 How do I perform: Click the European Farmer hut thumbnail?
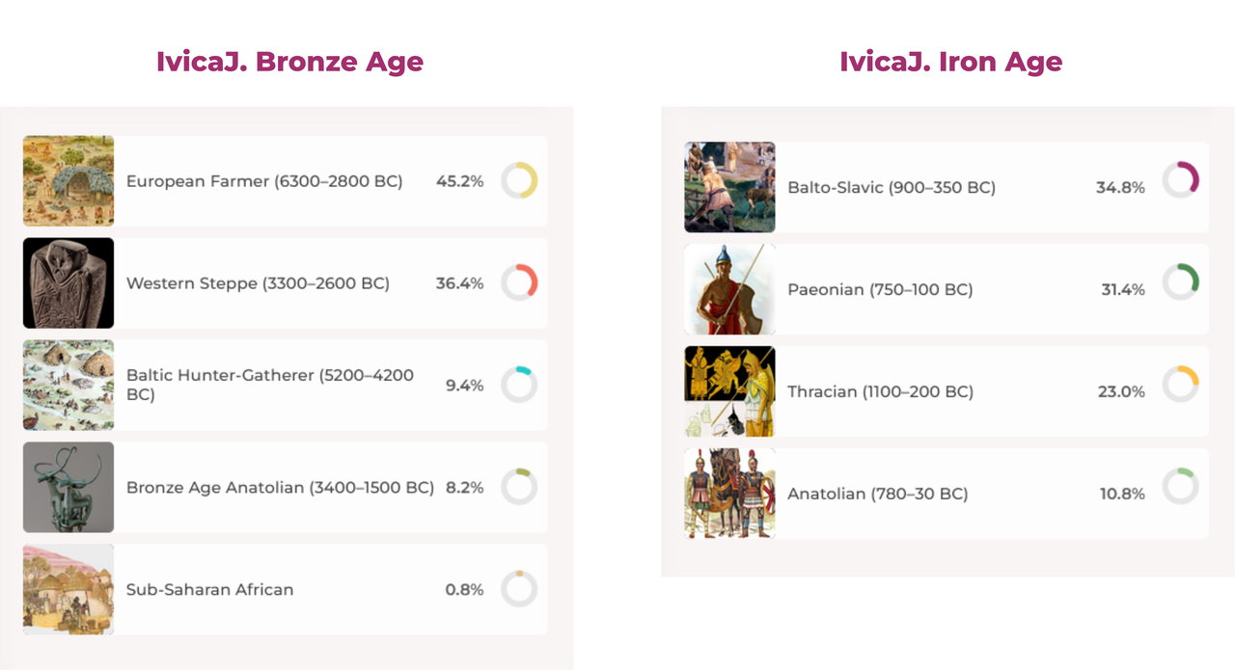pyautogui.click(x=69, y=181)
